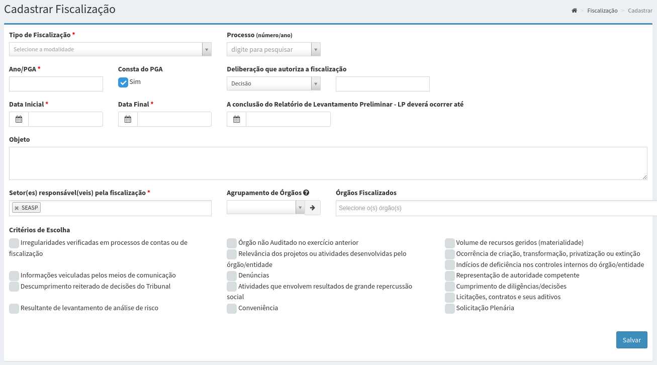Click the Cadastrar breadcrumb text
This screenshot has height=365, width=657.
click(640, 11)
